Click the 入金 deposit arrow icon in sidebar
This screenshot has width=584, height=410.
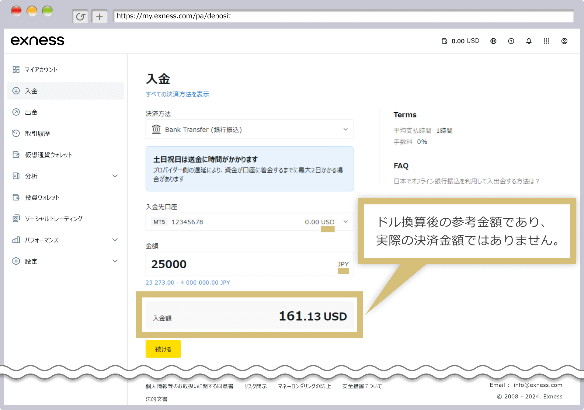pyautogui.click(x=16, y=91)
